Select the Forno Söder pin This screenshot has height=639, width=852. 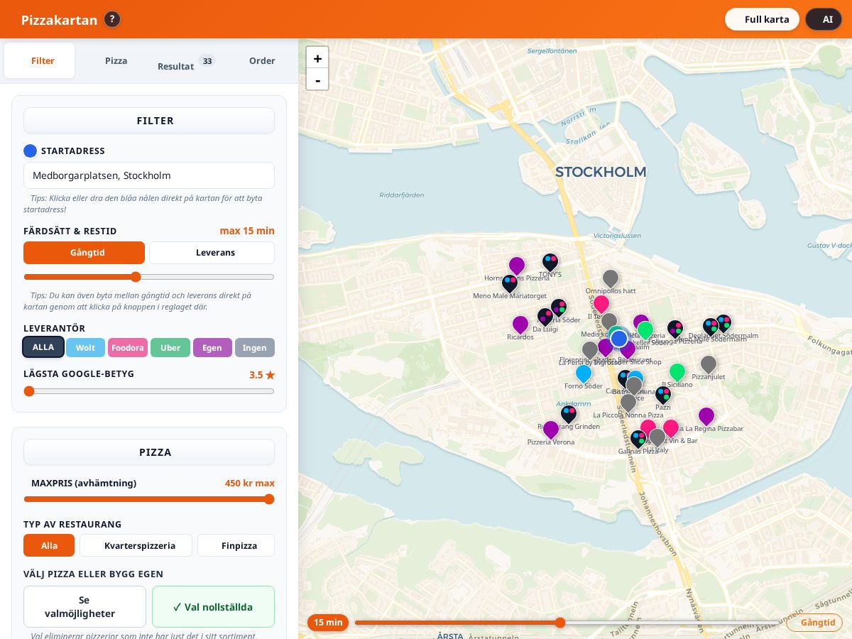click(584, 374)
